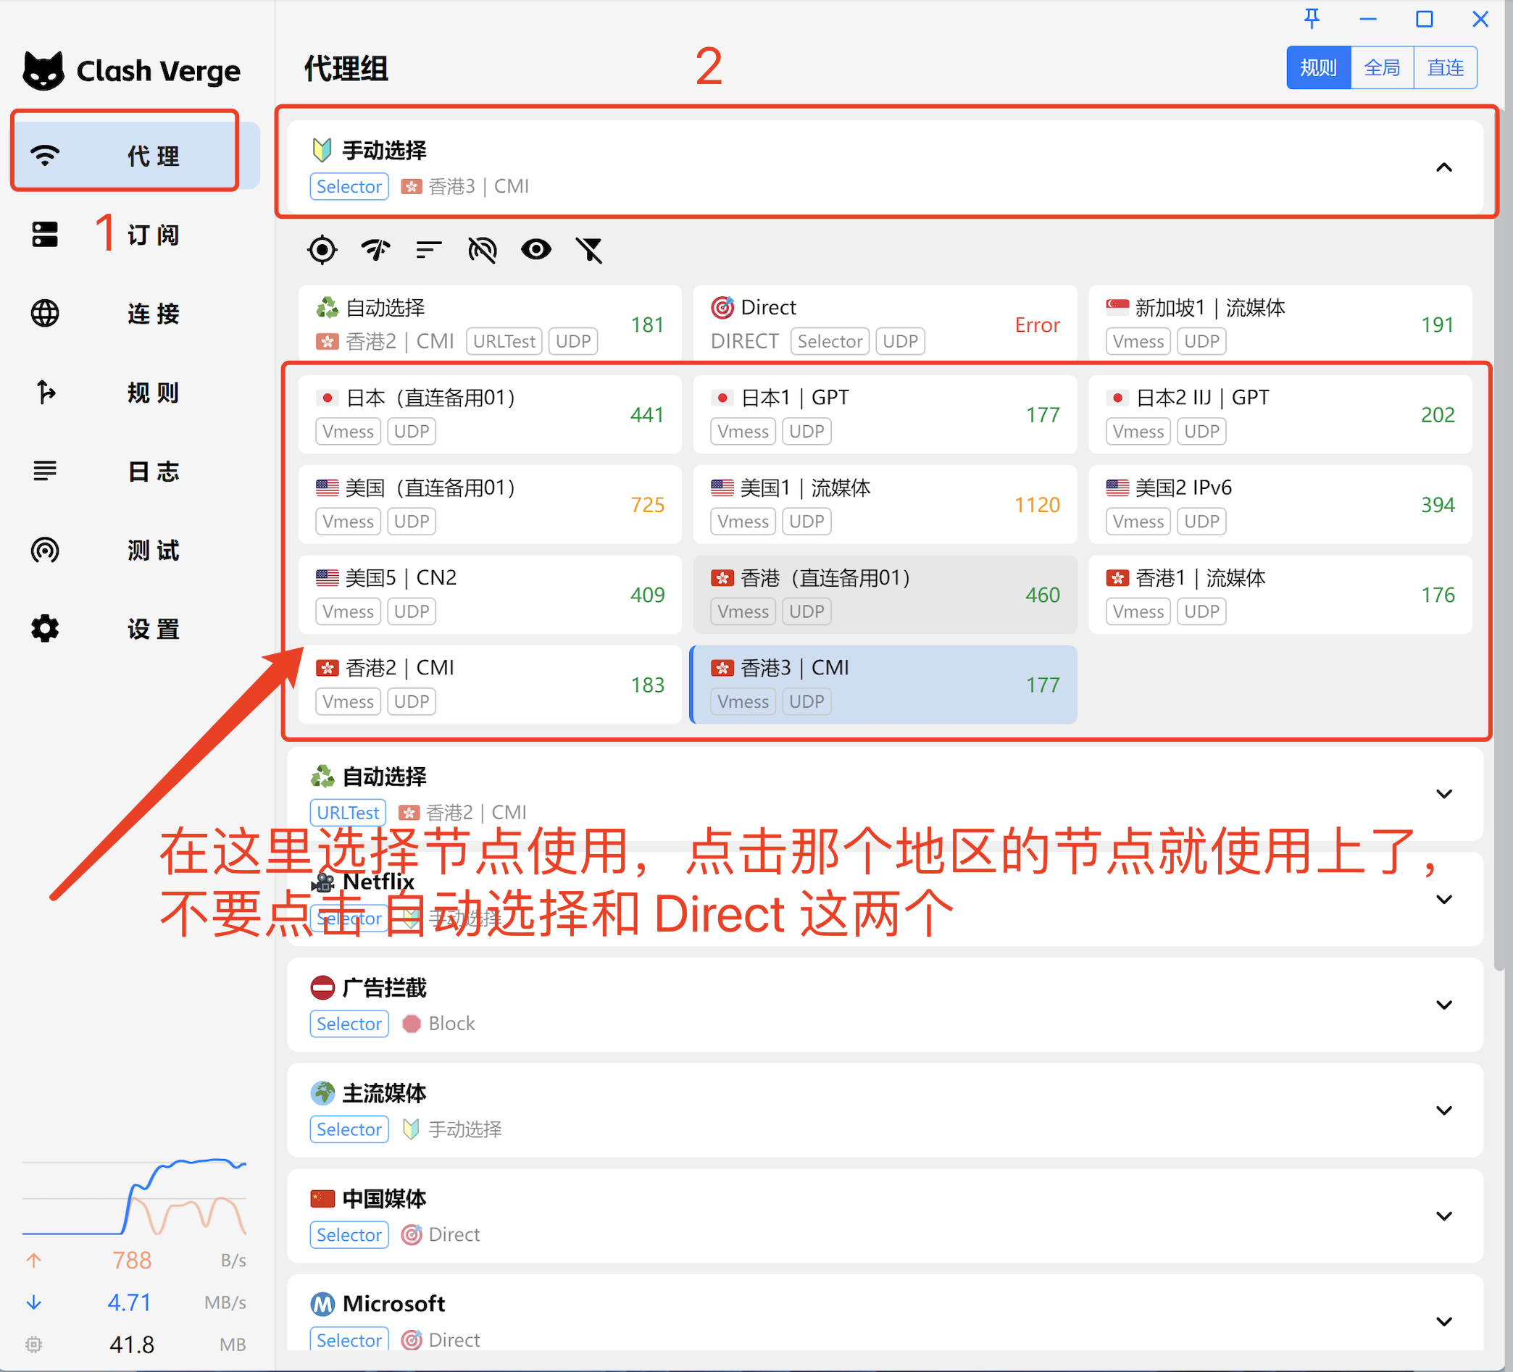Toggle proxy details with eye icon
The image size is (1513, 1372).
coord(536,250)
